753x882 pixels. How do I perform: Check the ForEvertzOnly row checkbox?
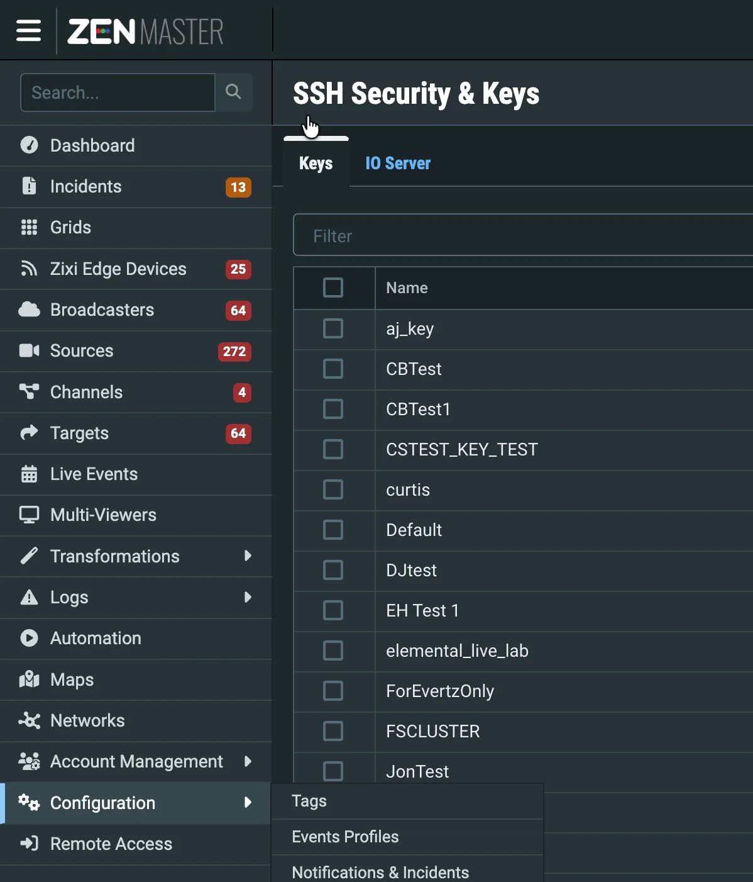(333, 691)
